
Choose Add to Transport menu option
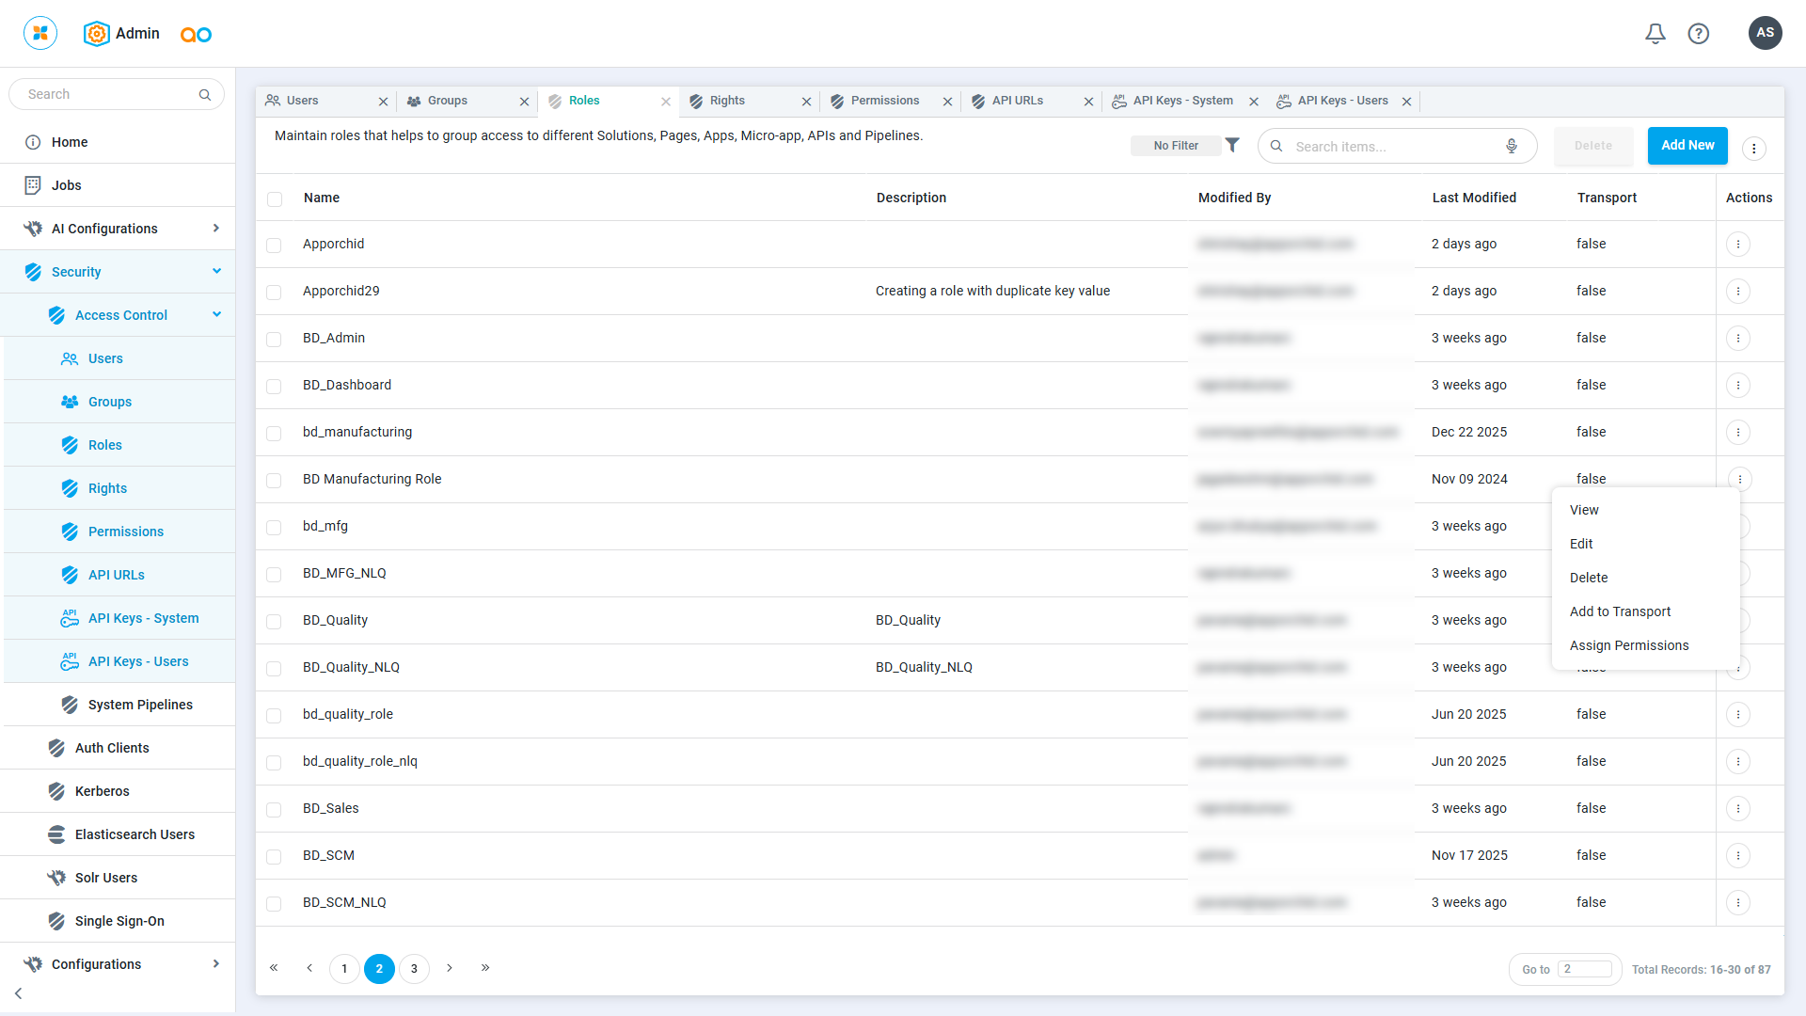[x=1620, y=611]
